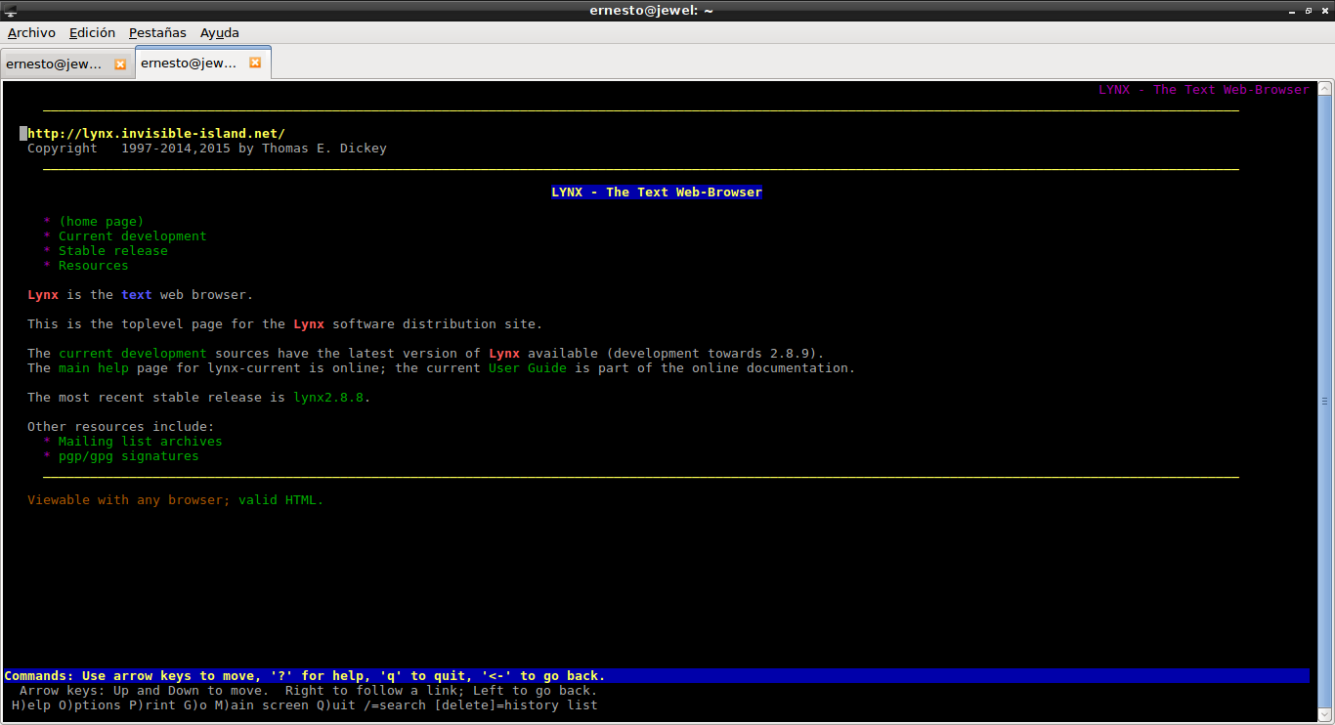Switch to the first terminal tab
1335x725 pixels.
tap(55, 64)
